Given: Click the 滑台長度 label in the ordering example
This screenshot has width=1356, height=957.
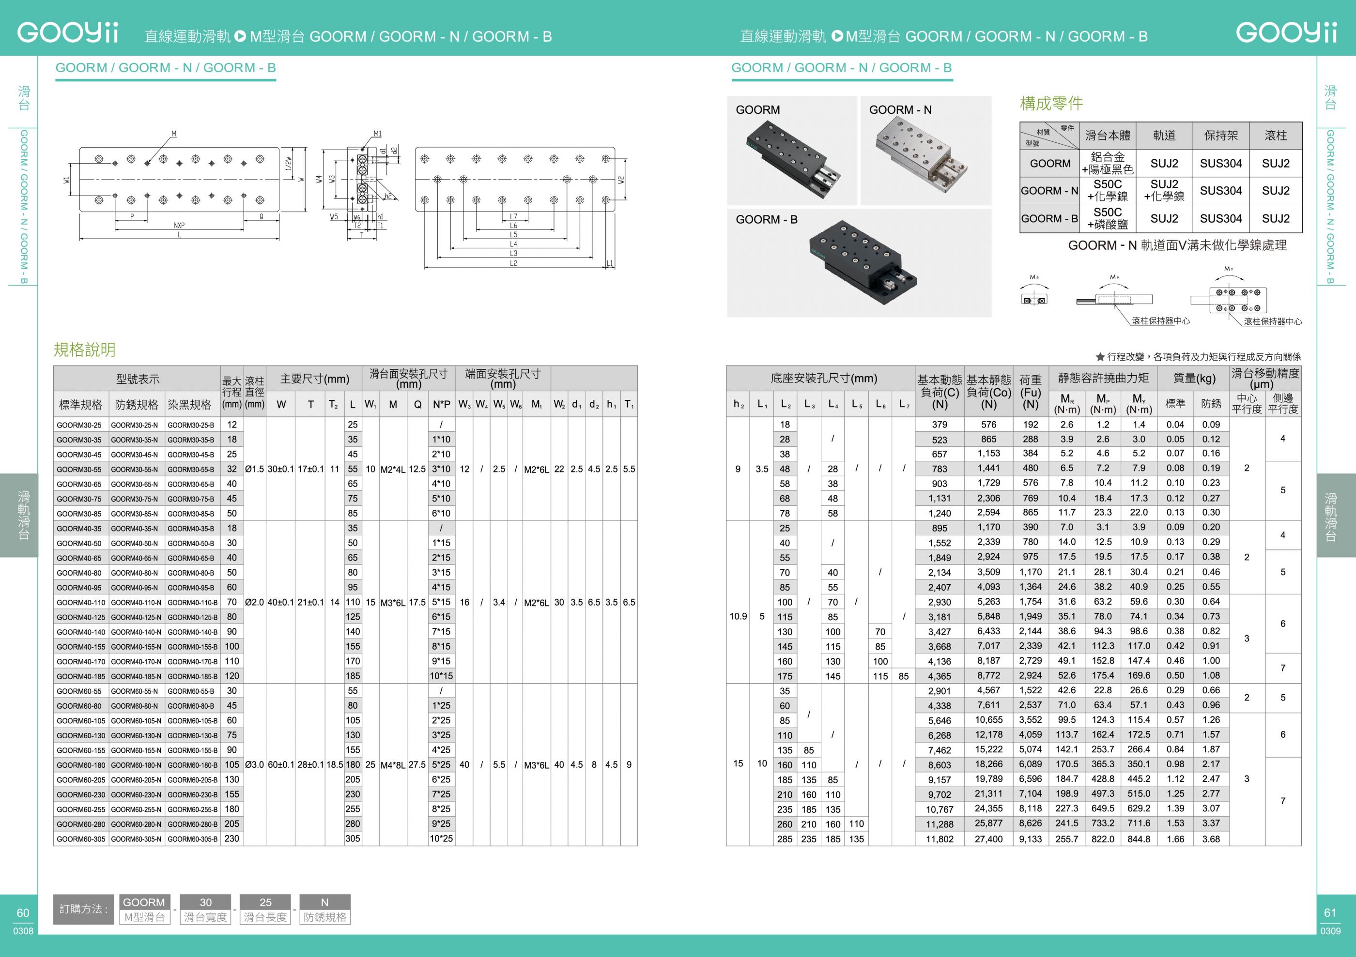Looking at the screenshot, I should [265, 917].
